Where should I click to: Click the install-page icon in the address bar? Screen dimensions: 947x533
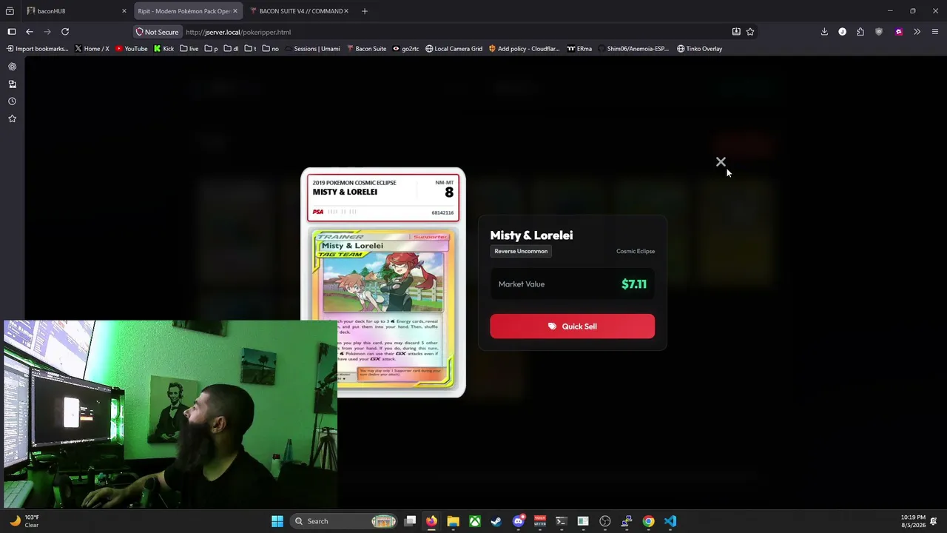[736, 32]
